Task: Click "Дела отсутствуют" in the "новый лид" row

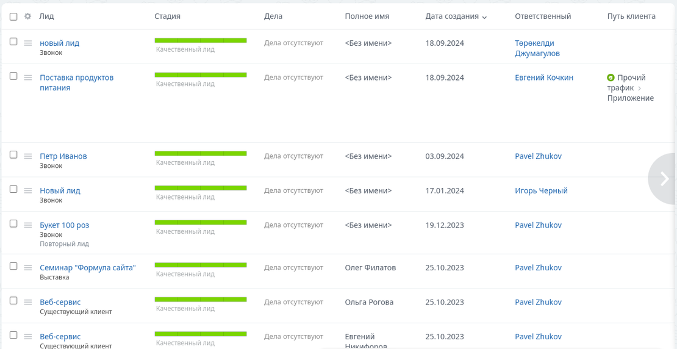Action: point(293,43)
